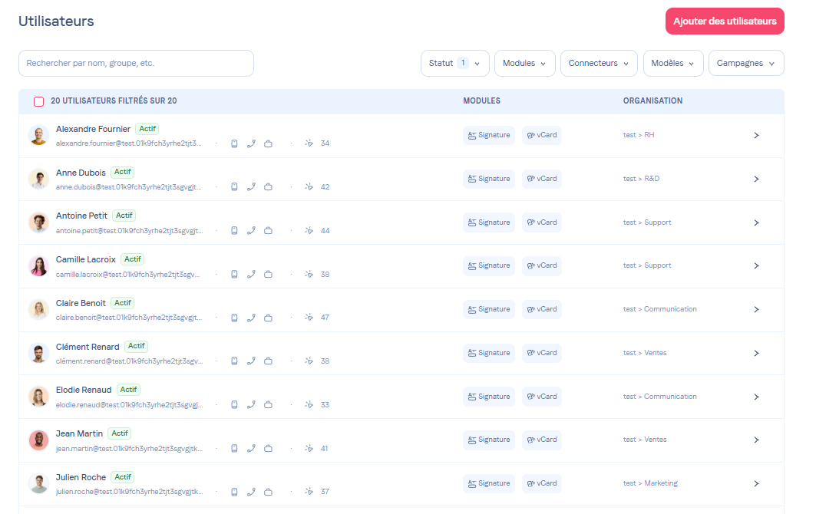This screenshot has height=514, width=816.
Task: Click the name Anne Dubois
Action: pyautogui.click(x=81, y=173)
